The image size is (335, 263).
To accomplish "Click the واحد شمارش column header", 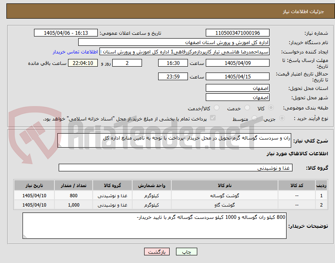I will pyautogui.click(x=151, y=185).
